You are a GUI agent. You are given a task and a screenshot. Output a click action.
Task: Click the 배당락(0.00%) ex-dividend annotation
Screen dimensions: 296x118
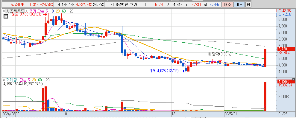click(x=220, y=54)
